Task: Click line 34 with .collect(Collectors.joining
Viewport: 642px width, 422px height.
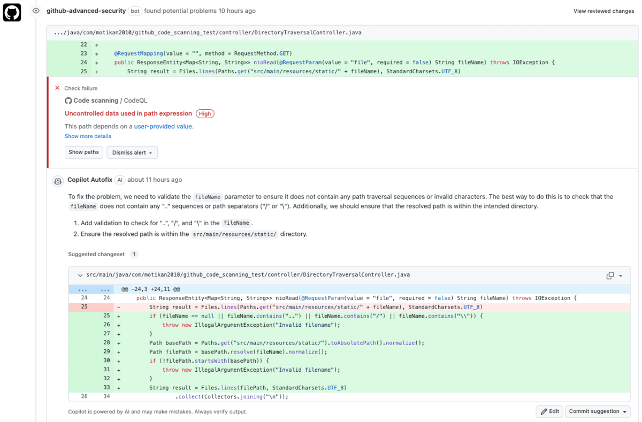Action: (x=349, y=396)
